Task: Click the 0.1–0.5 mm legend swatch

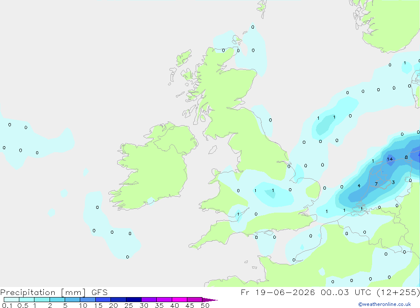Action: (11, 300)
